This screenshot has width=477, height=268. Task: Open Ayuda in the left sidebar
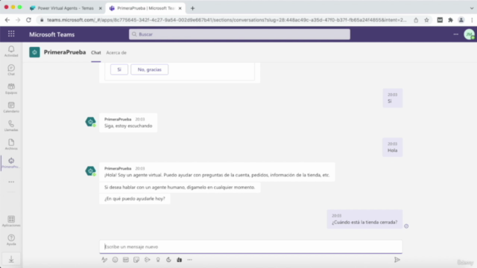point(11,240)
